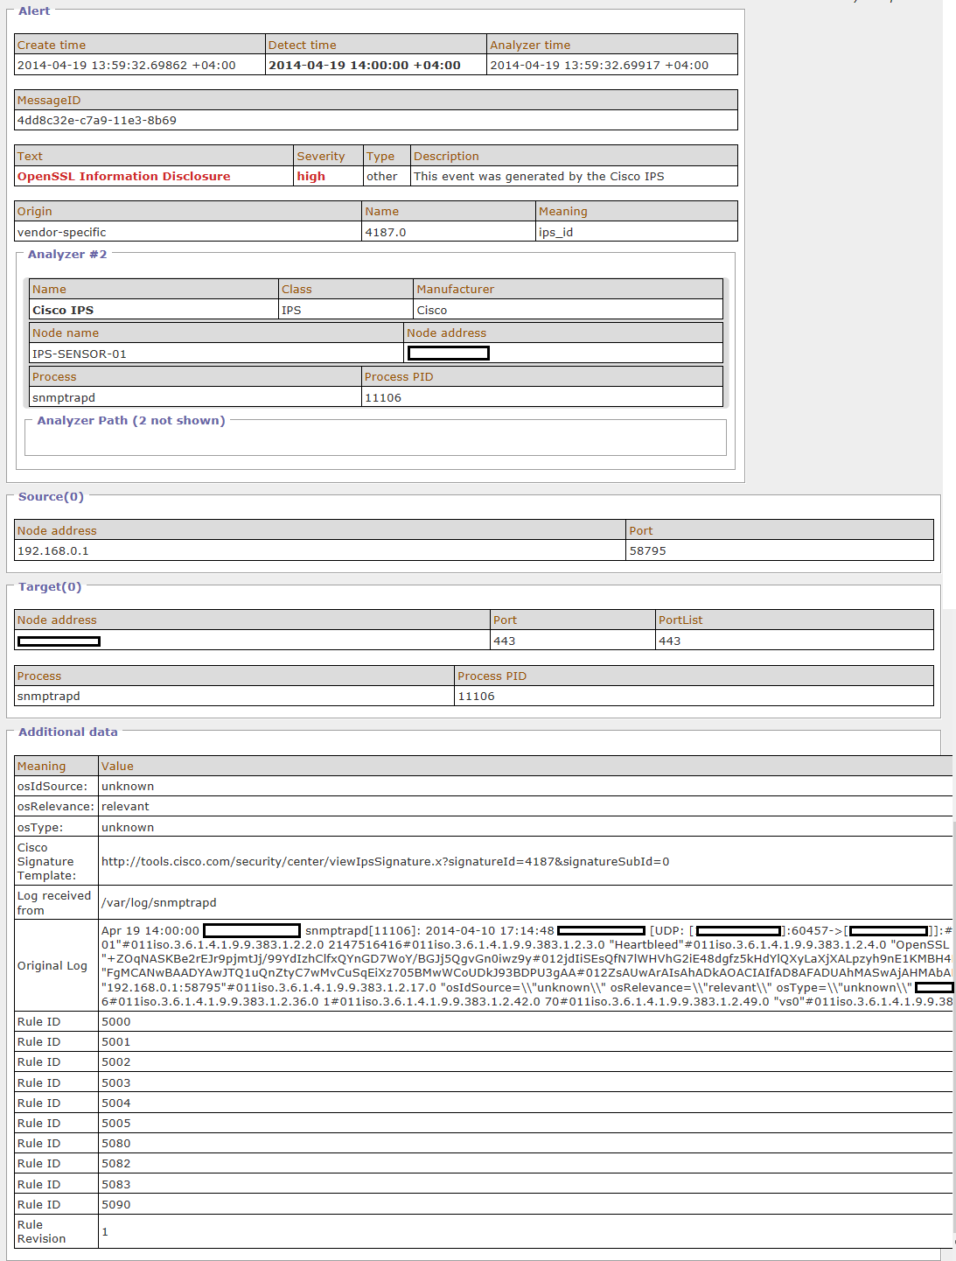The image size is (956, 1261).
Task: Click the bold Detect time value 14:00:00
Action: [365, 66]
